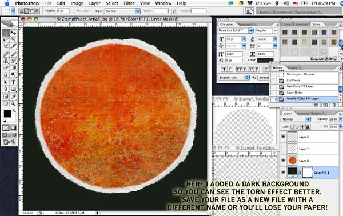Select the Blur tool
Image resolution: width=343 pixels, height=216 pixels.
click(6, 74)
